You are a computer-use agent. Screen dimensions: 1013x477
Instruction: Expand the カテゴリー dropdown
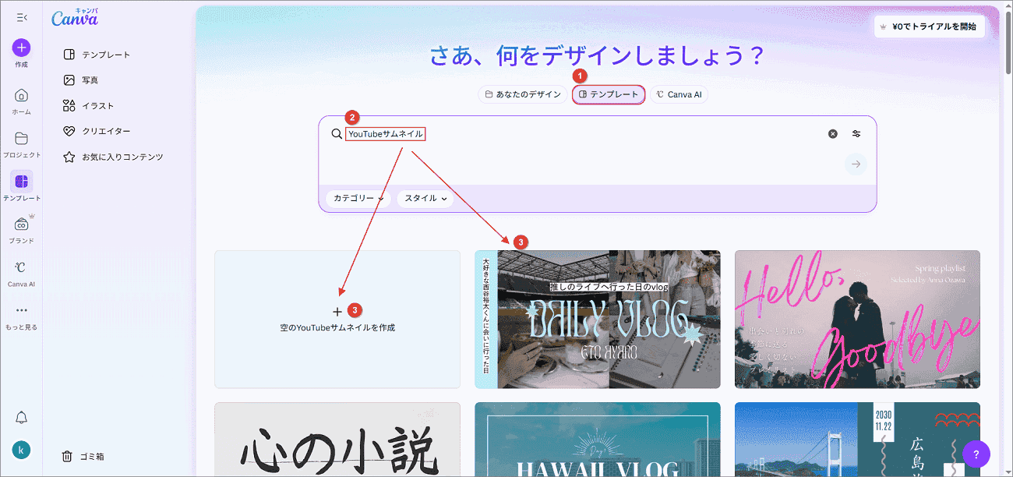point(358,199)
